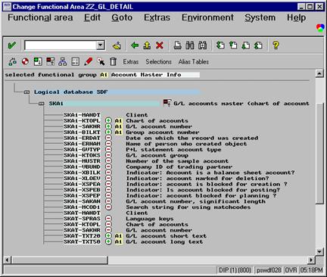The width and height of the screenshot is (327, 277).
Task: Click the icon beside G/L accounts master text
Action: pyautogui.click(x=167, y=103)
